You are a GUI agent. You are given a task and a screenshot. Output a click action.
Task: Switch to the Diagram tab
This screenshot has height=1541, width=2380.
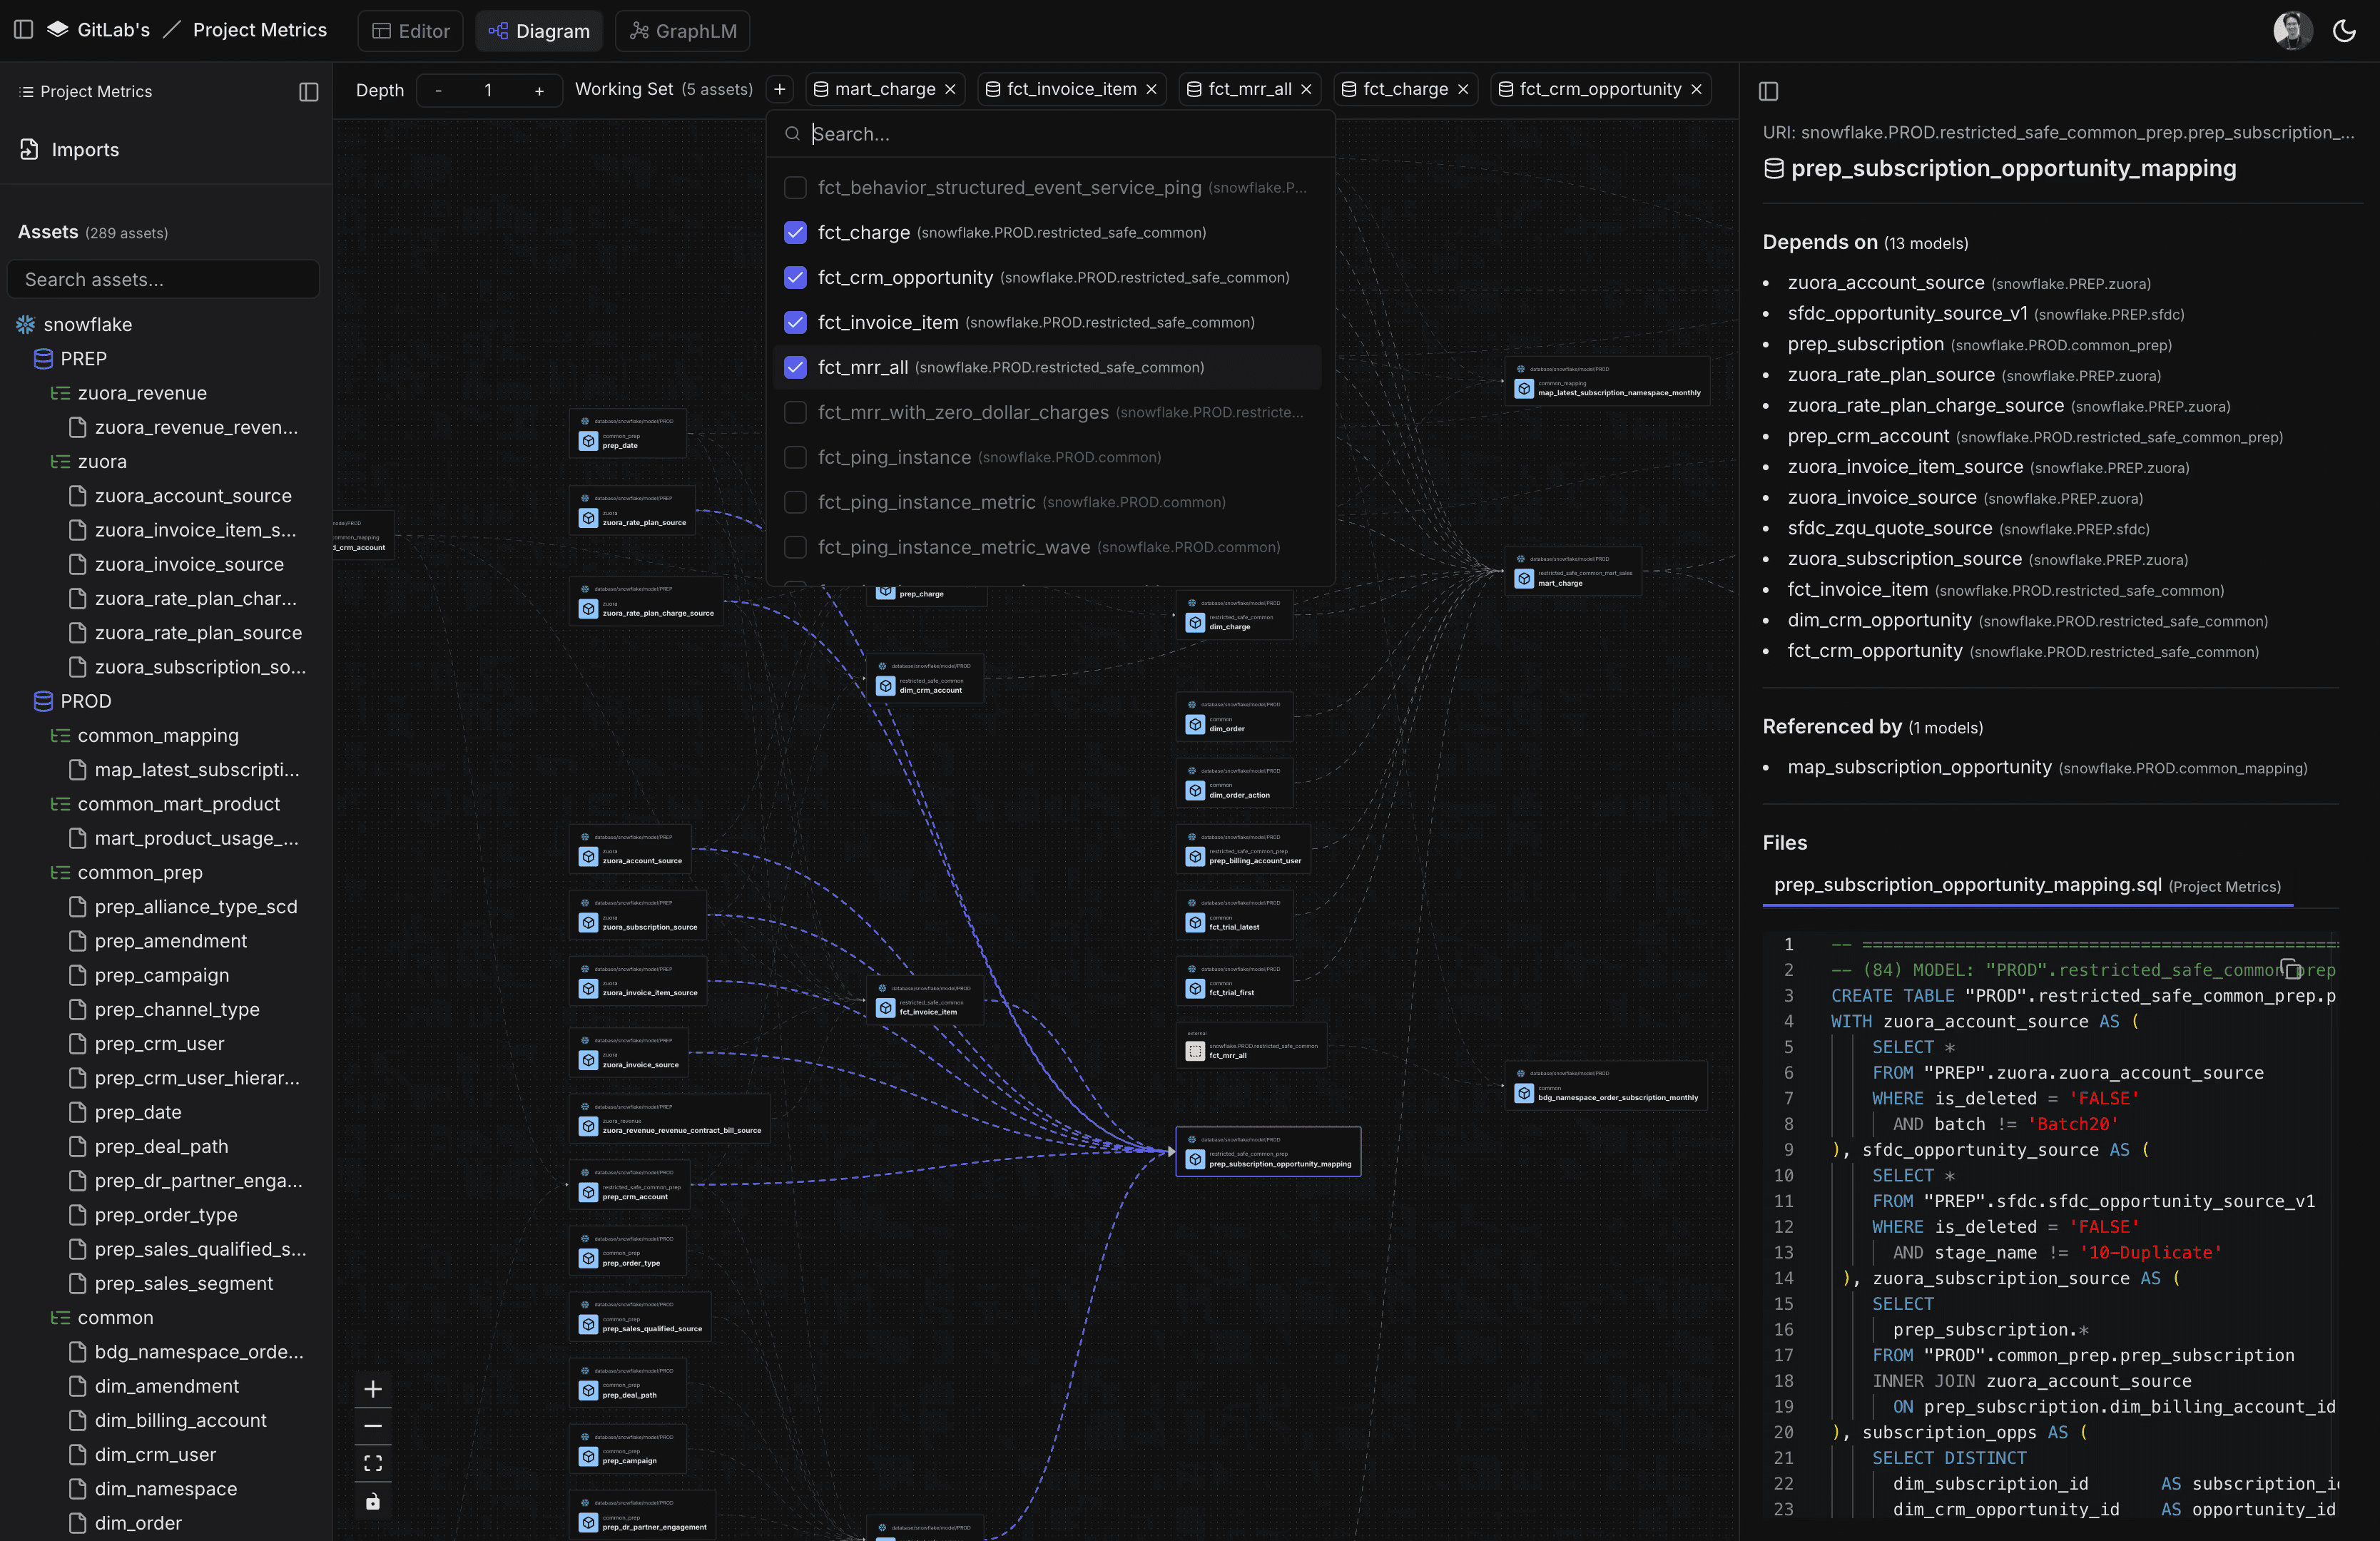click(x=539, y=31)
